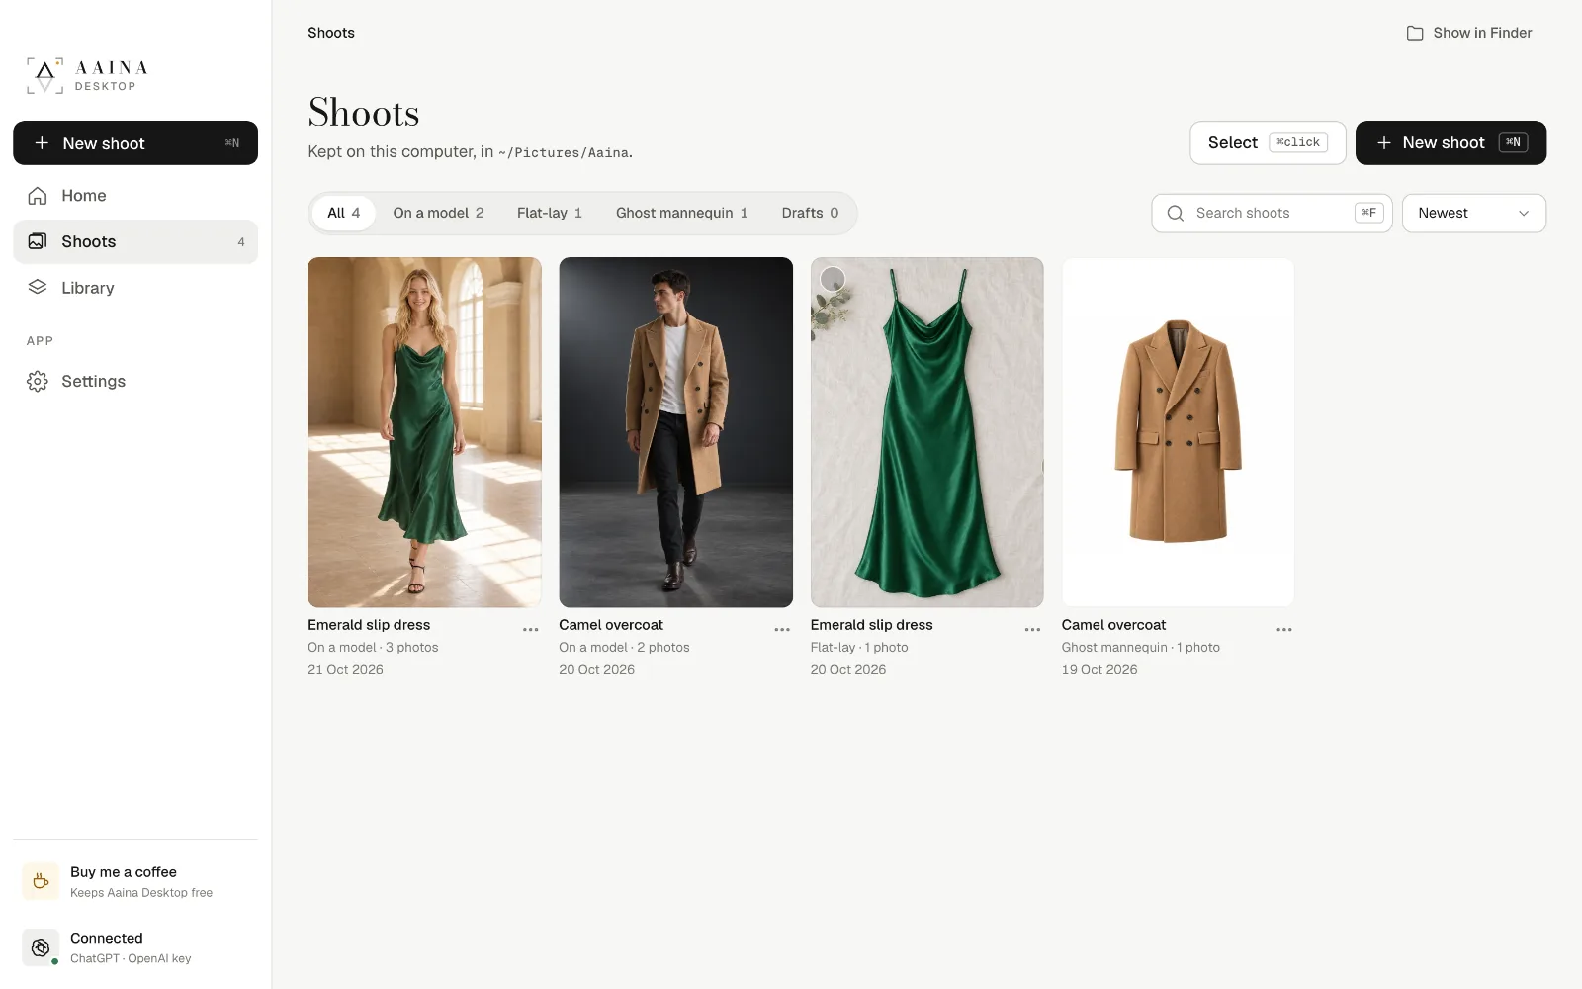The height and width of the screenshot is (989, 1582).
Task: Click the chevron arrow on Newest dropdown
Action: (x=1524, y=214)
